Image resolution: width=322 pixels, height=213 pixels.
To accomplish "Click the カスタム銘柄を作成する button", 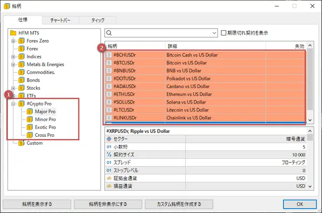I will 179,204.
